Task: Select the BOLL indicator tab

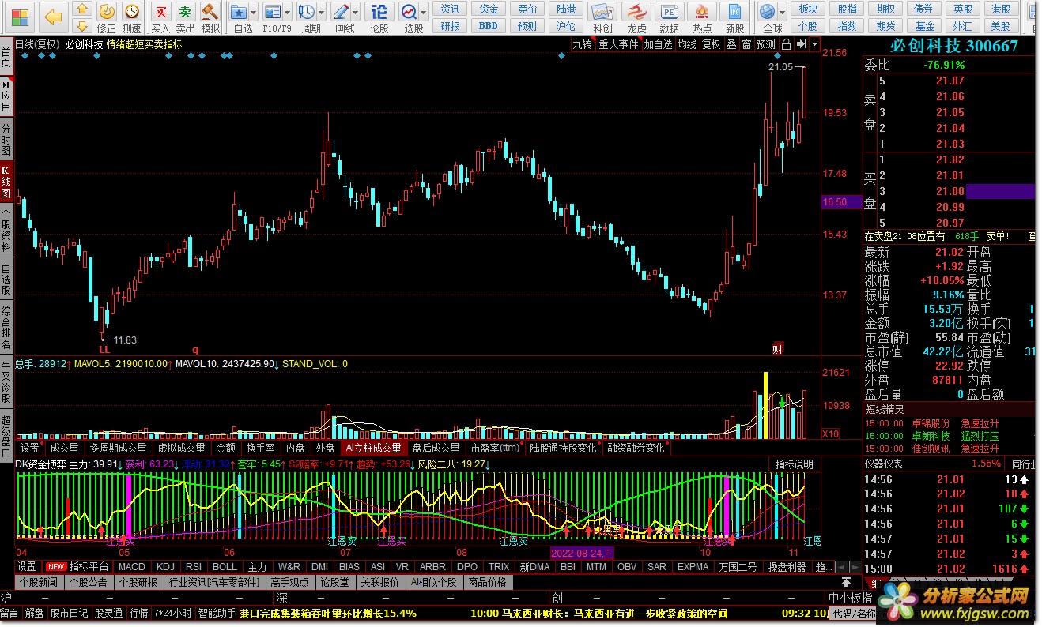Action: (225, 566)
